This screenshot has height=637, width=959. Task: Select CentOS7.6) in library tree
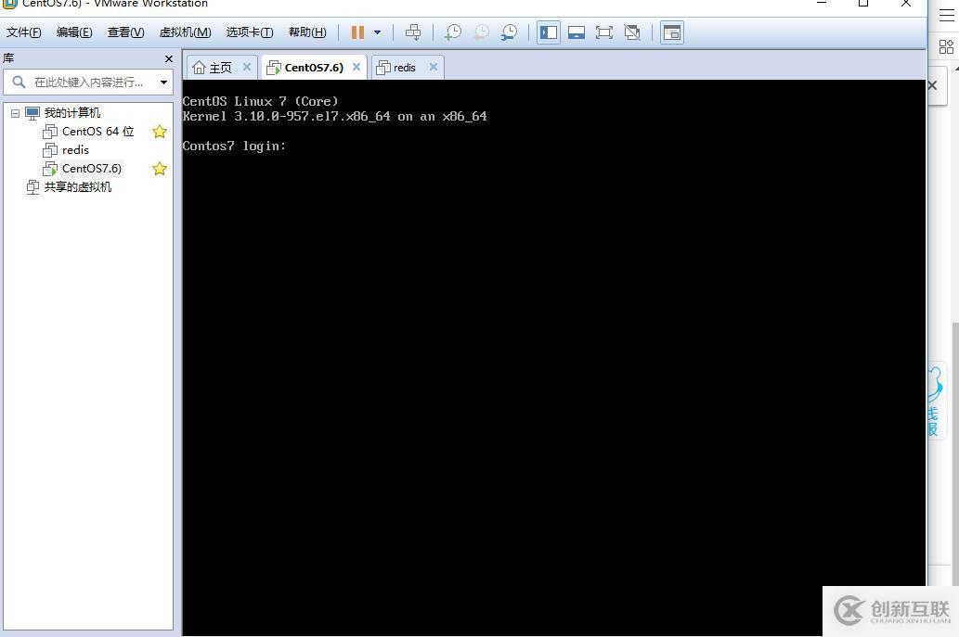92,168
